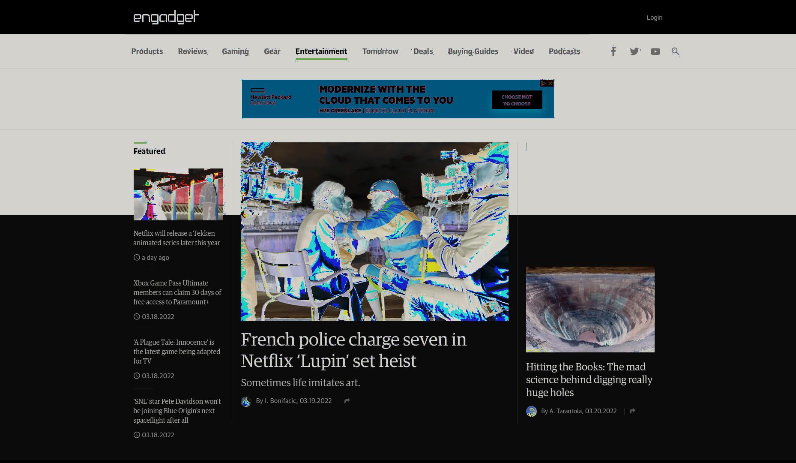Open the Products menu
796x463 pixels.
tap(147, 51)
